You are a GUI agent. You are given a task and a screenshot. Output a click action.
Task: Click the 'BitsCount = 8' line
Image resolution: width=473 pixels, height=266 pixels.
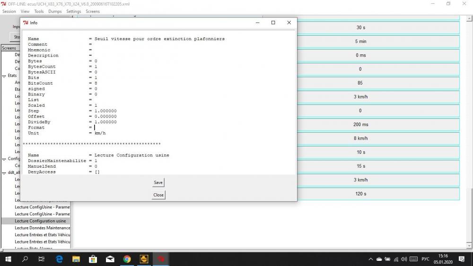(62, 83)
